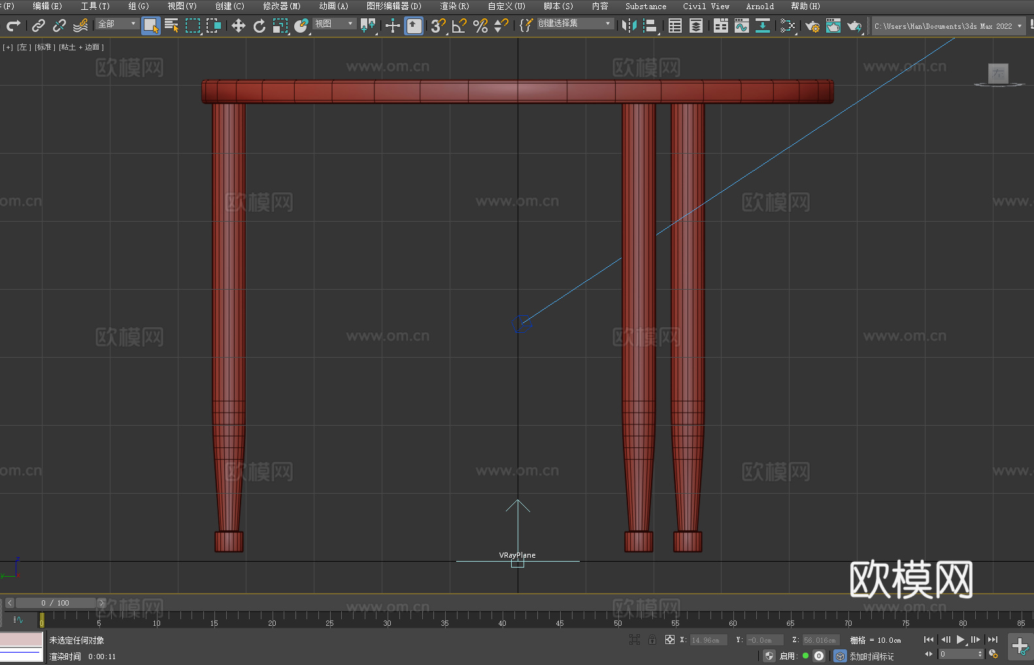Click the X coordinate input field
Screen dimensions: 1034x665
709,640
